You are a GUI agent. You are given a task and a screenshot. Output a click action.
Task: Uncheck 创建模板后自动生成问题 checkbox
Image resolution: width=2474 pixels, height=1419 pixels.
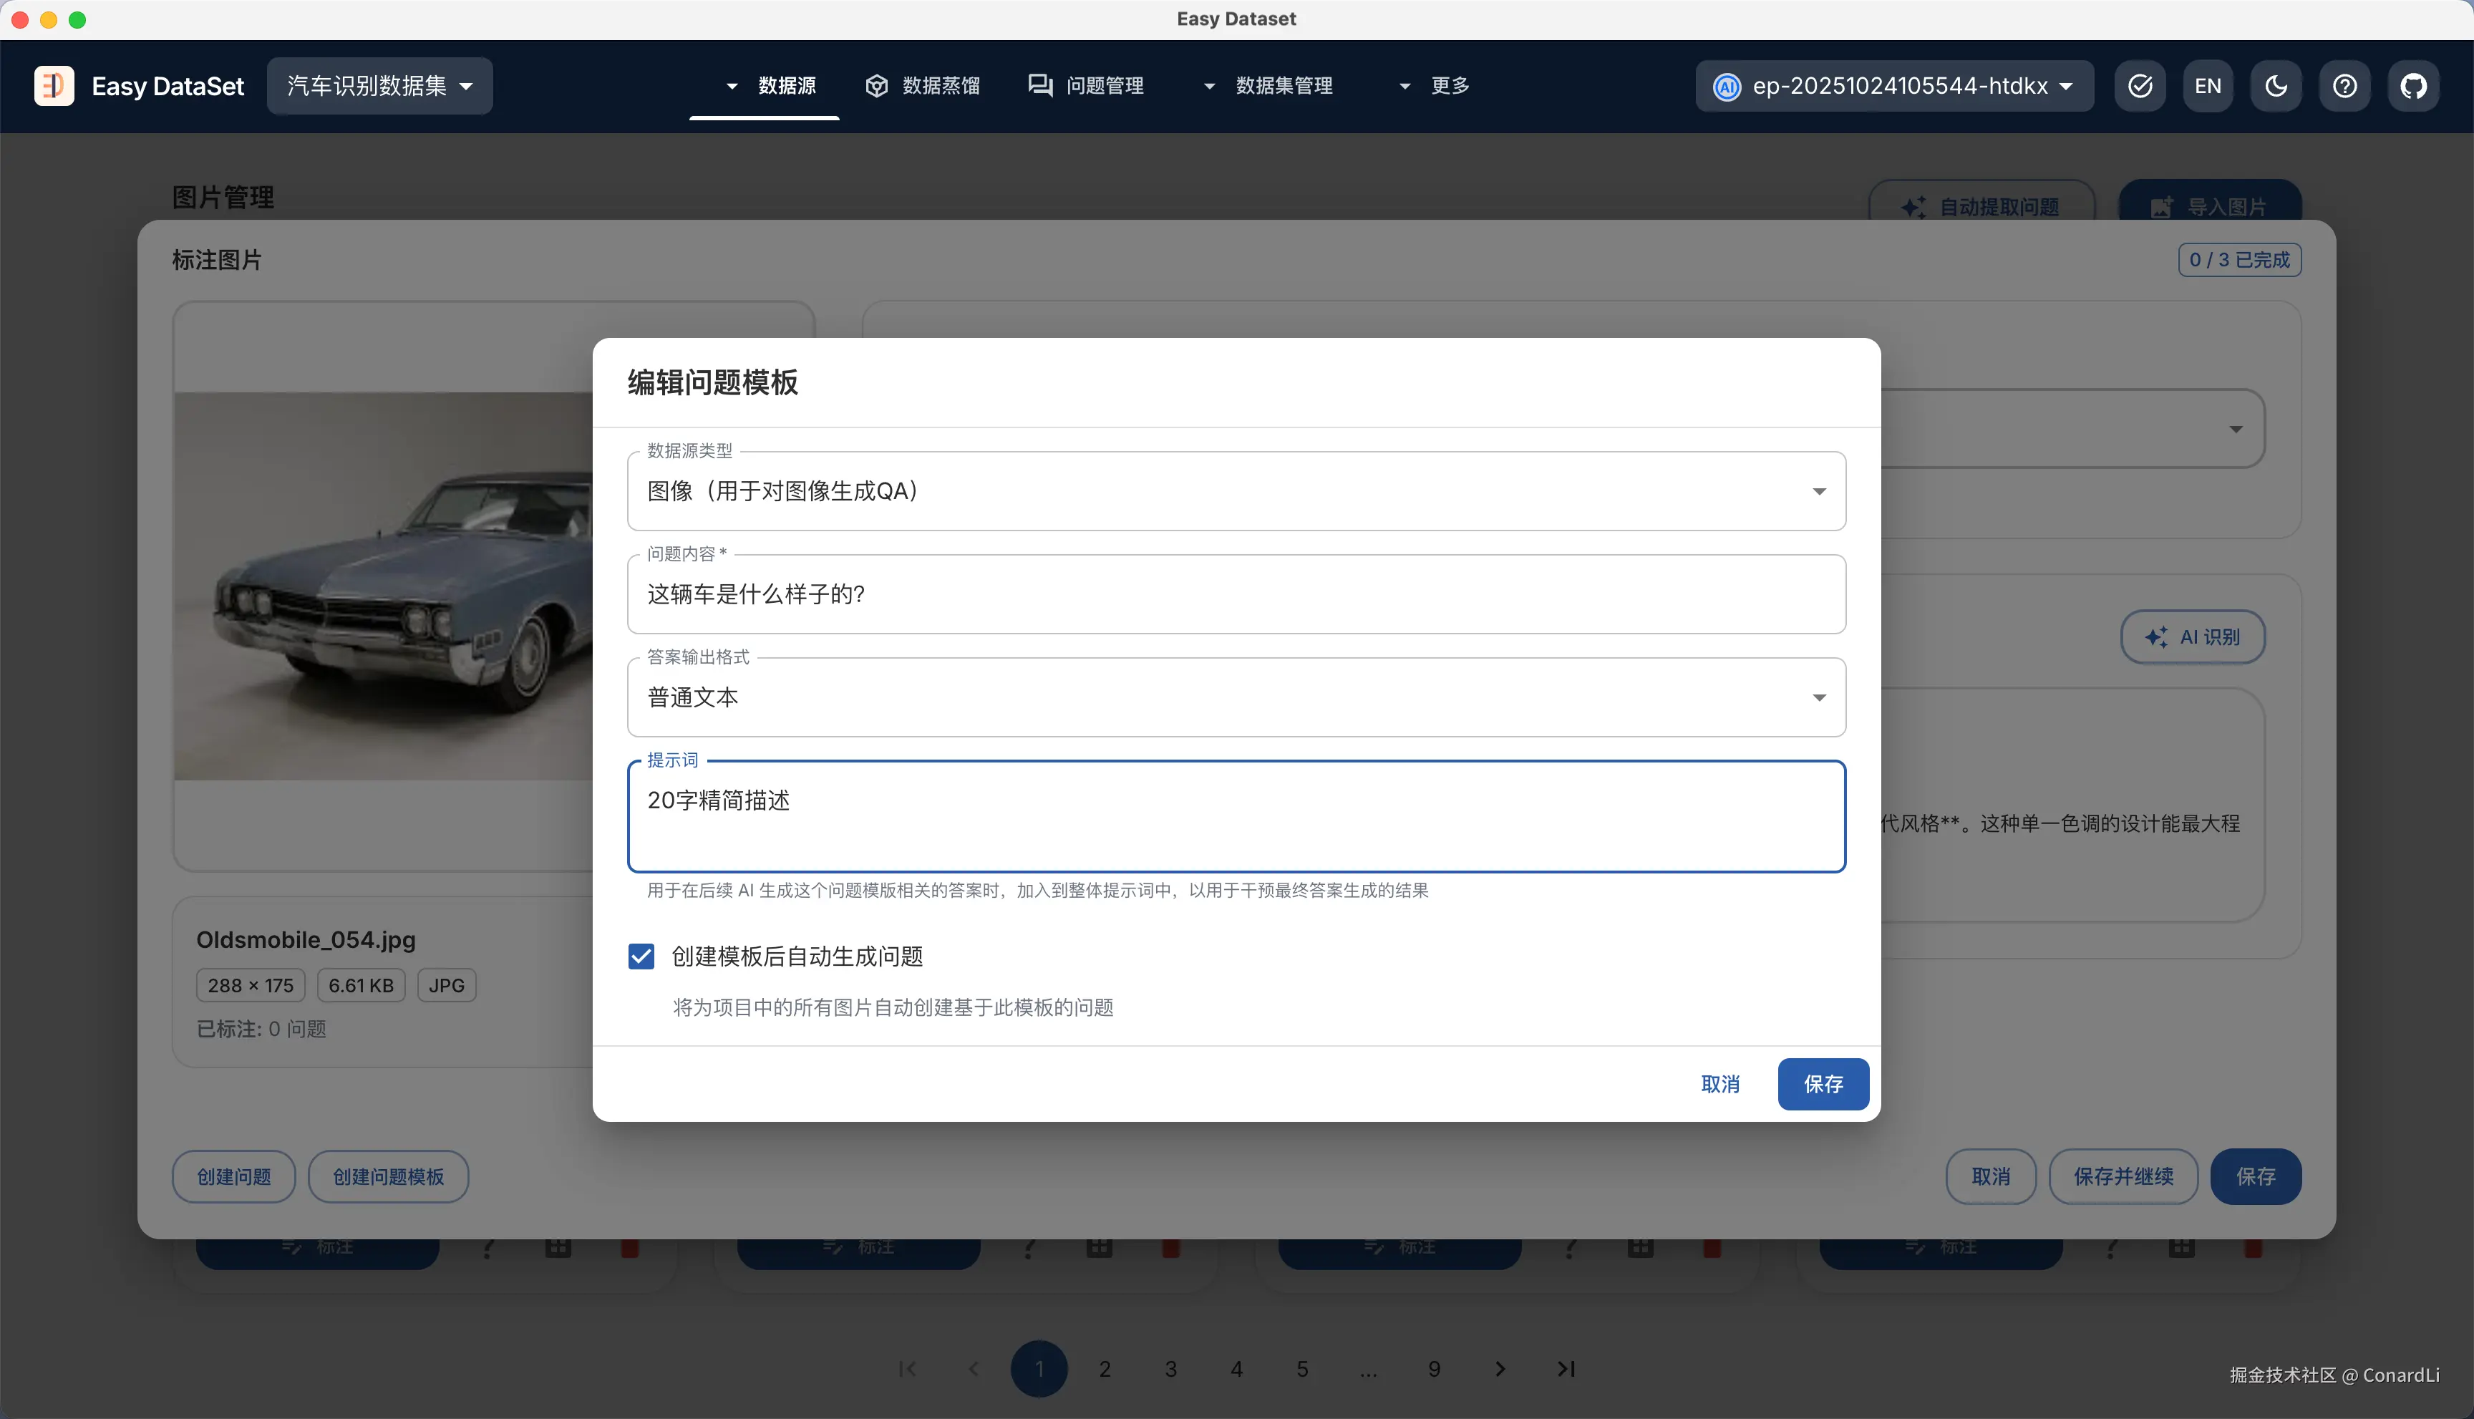click(641, 956)
